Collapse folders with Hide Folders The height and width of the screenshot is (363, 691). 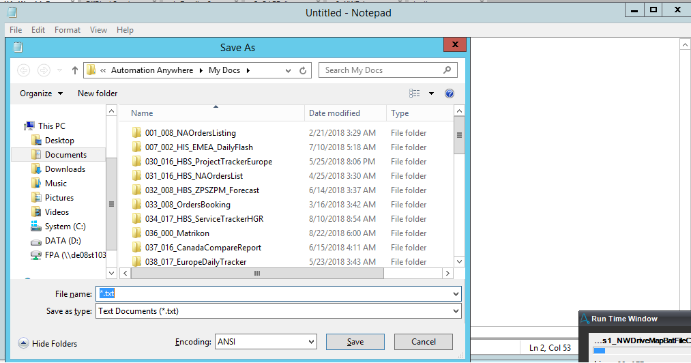click(48, 344)
